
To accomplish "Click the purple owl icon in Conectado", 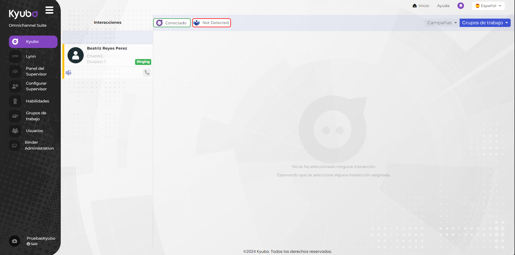I will click(160, 23).
